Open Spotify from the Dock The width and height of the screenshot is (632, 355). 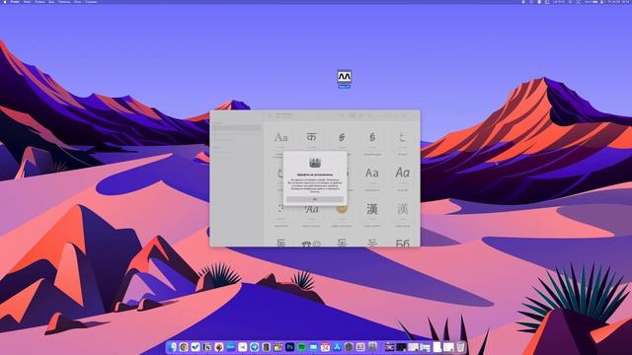coord(301,347)
